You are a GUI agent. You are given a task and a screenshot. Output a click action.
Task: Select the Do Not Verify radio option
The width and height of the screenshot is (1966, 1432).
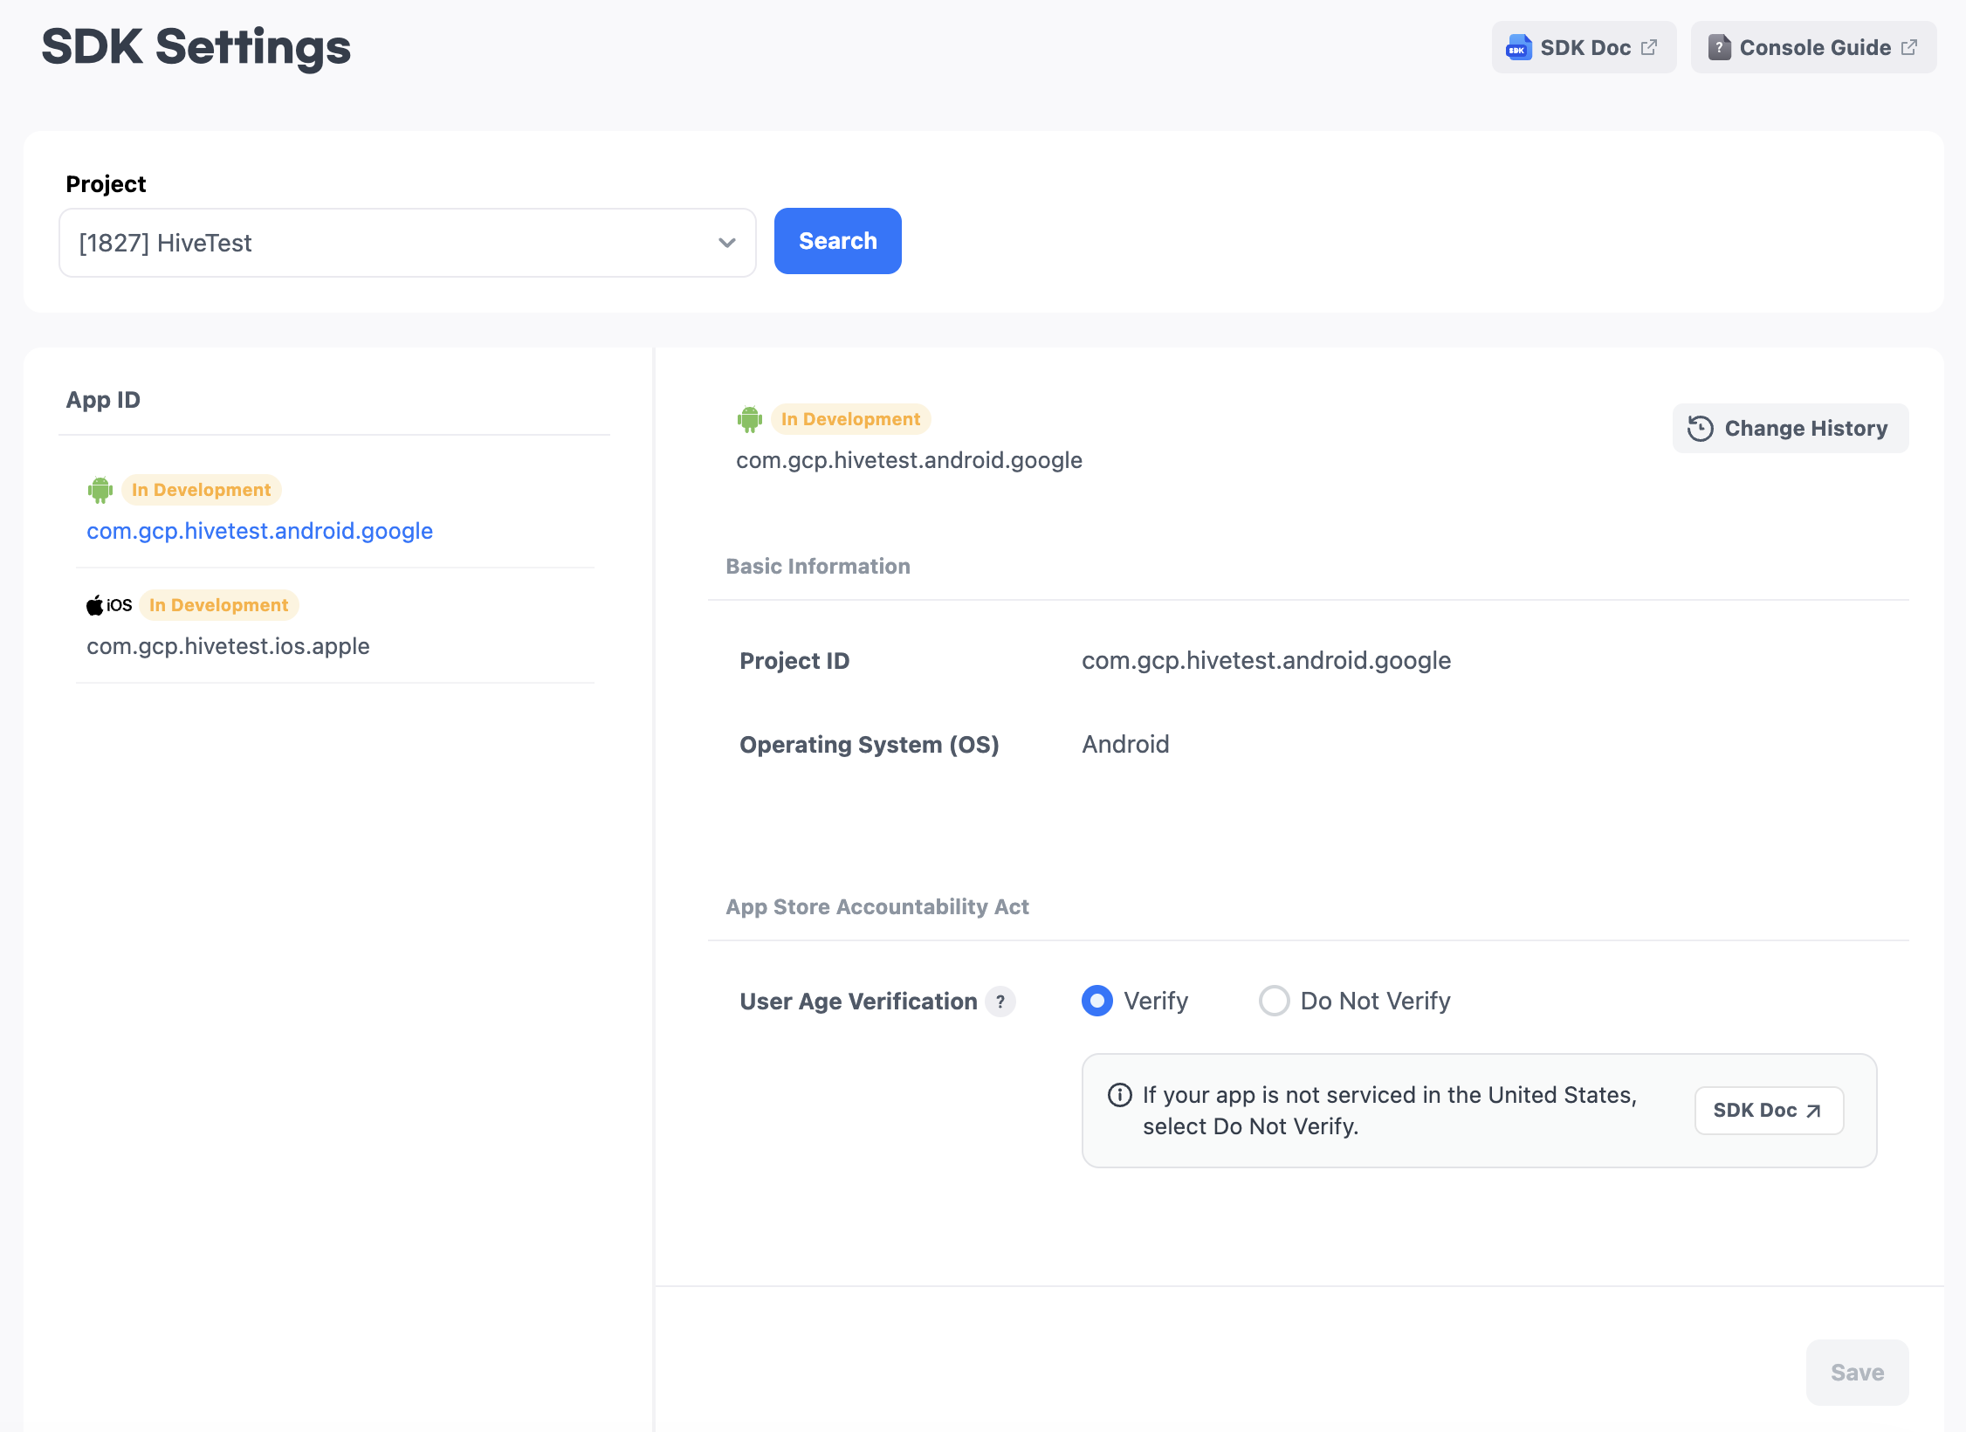point(1274,1001)
